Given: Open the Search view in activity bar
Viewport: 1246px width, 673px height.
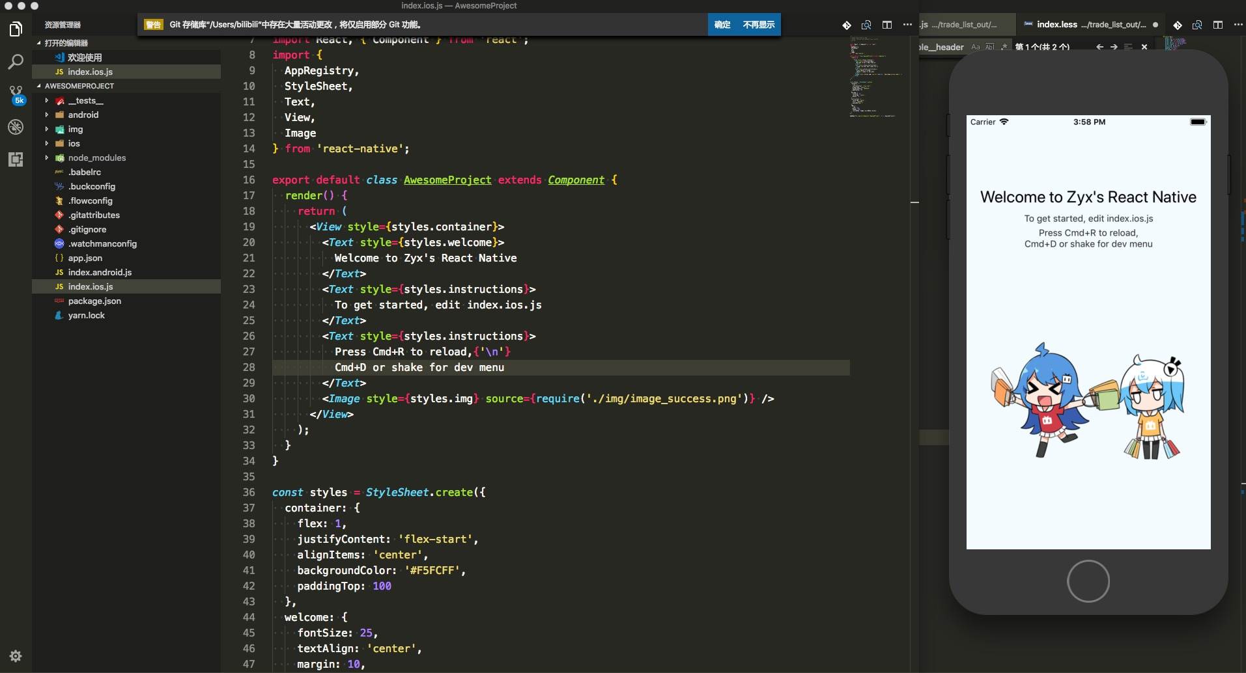Looking at the screenshot, I should point(16,62).
